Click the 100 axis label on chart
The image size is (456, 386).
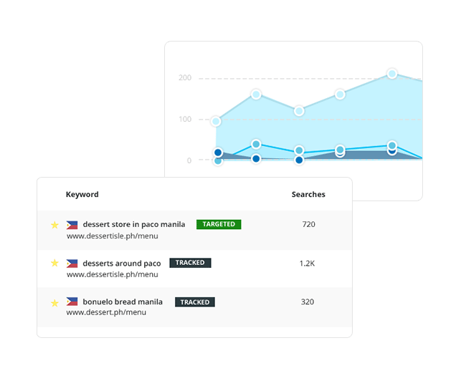pyautogui.click(x=185, y=119)
